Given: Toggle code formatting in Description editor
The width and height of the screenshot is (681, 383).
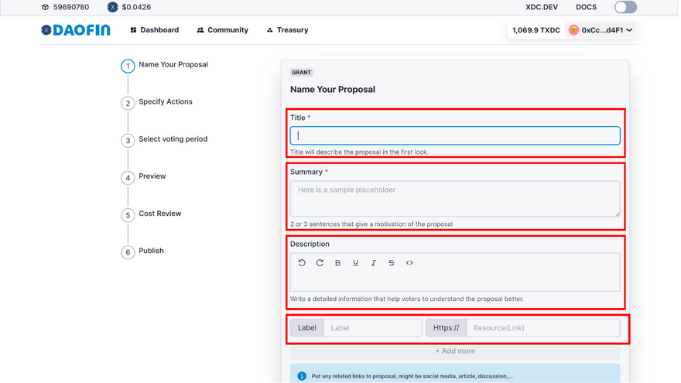Looking at the screenshot, I should click(409, 263).
